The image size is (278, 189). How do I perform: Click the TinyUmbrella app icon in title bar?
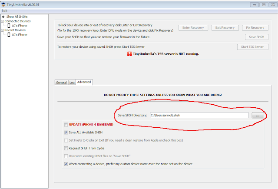click(3, 5)
